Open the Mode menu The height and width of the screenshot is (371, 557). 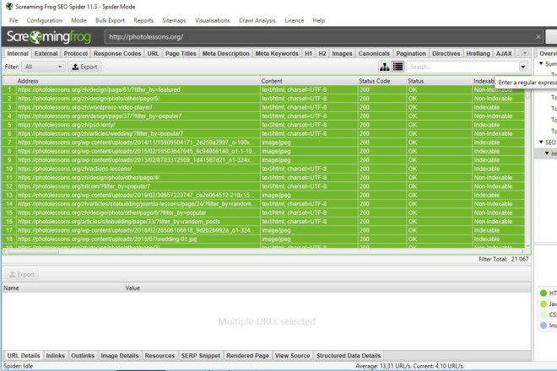pos(78,20)
